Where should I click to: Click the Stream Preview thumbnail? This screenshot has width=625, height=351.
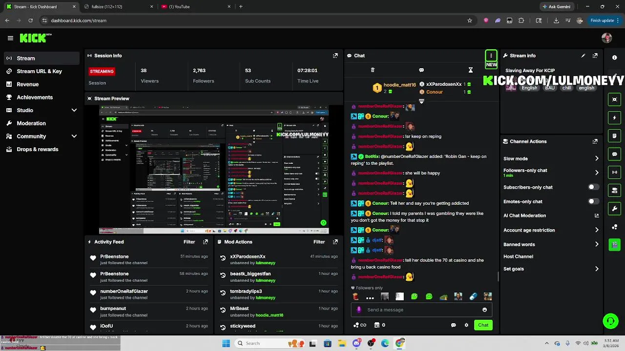pos(214,170)
